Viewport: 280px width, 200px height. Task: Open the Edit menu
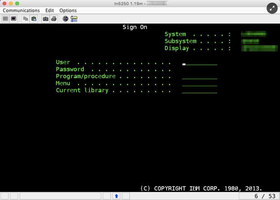click(49, 10)
